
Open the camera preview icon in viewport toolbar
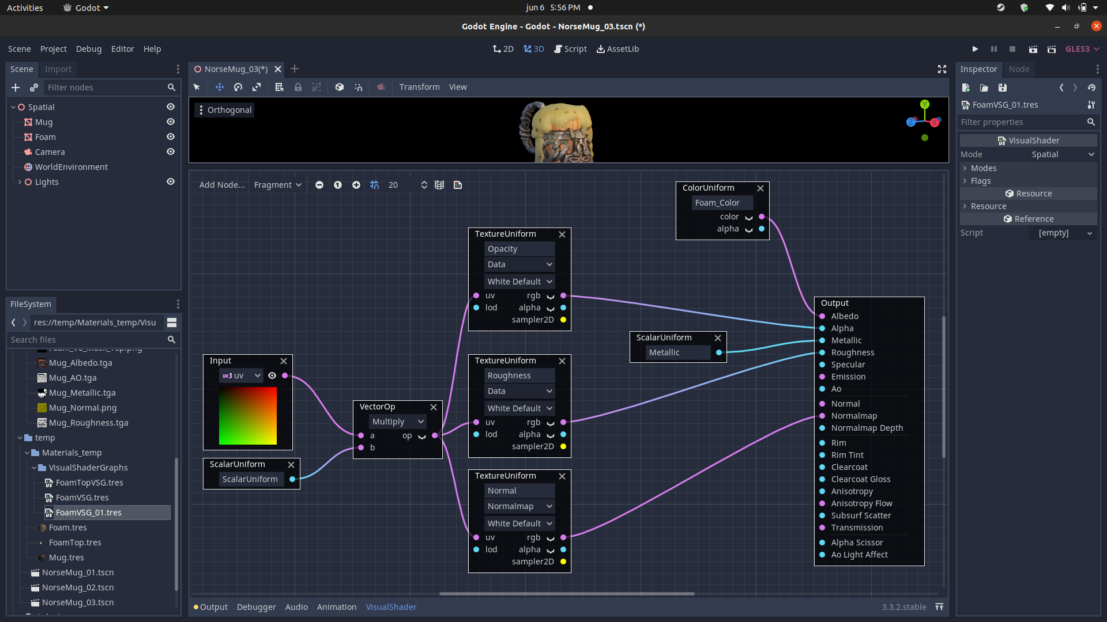(381, 87)
